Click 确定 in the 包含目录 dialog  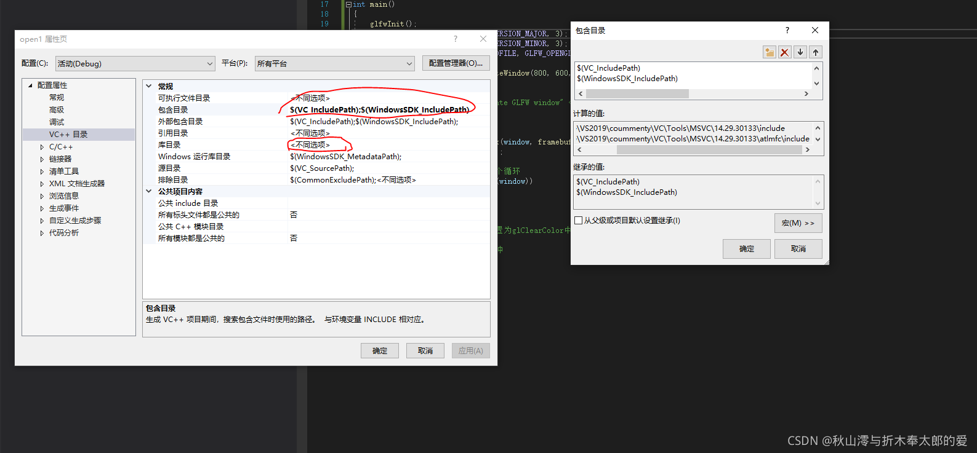[x=747, y=248]
